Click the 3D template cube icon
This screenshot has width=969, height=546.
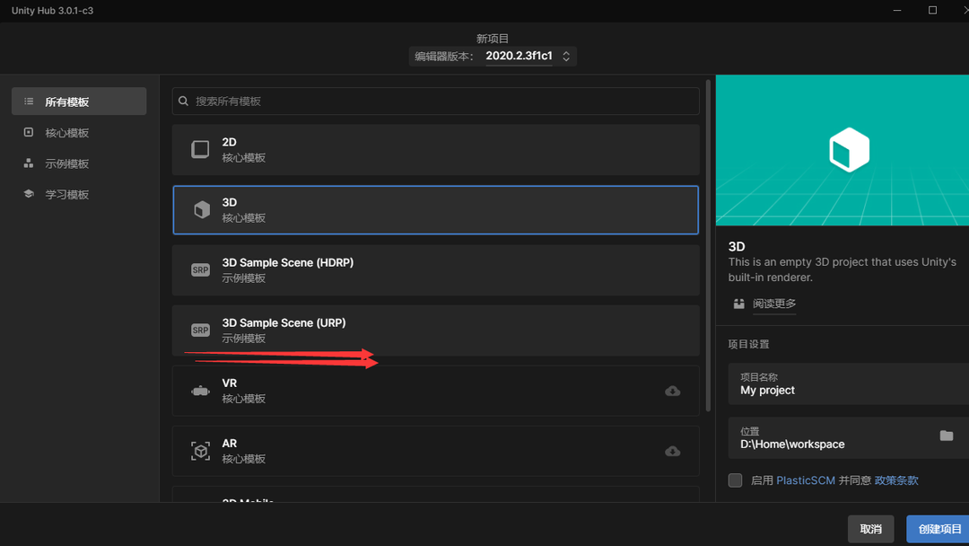[202, 209]
